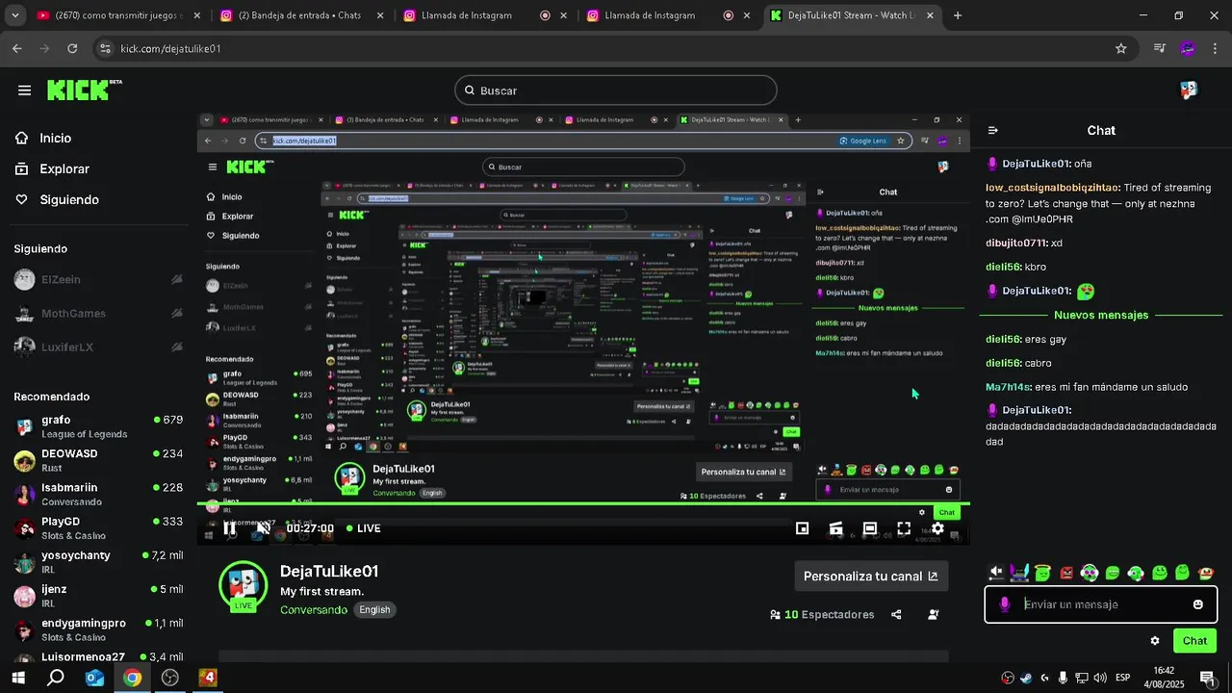Insert the gaming setup emote
This screenshot has height=693, width=1232.
[x=1019, y=573]
